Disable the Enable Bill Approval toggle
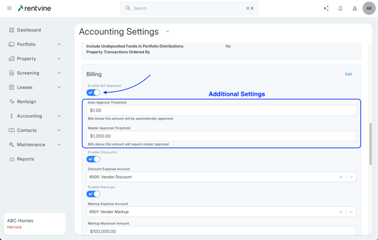The width and height of the screenshot is (378, 240). (x=93, y=92)
